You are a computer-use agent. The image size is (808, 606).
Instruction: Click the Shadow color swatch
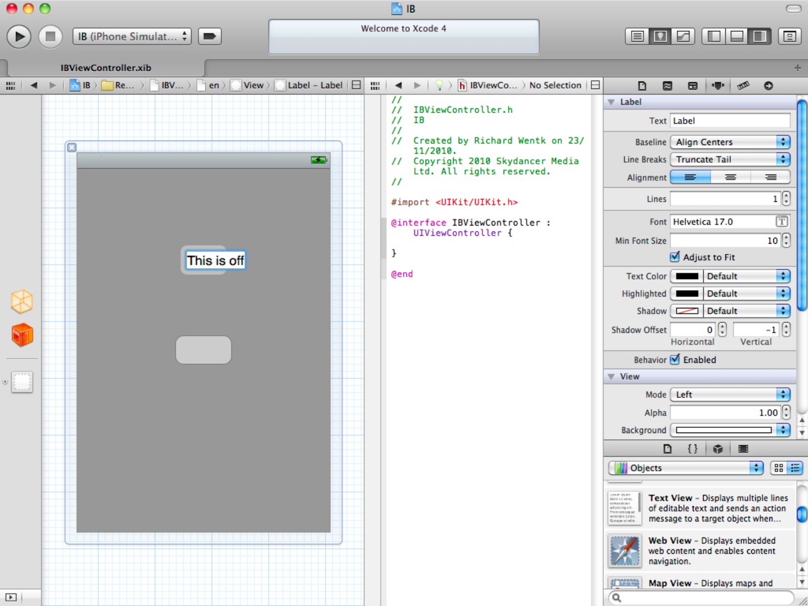pyautogui.click(x=687, y=311)
